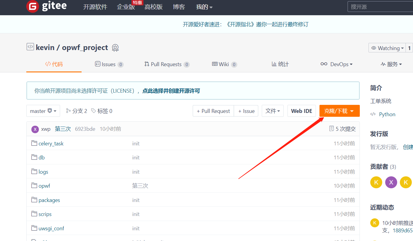Open 开源软件 in the top navigation

pos(95,7)
